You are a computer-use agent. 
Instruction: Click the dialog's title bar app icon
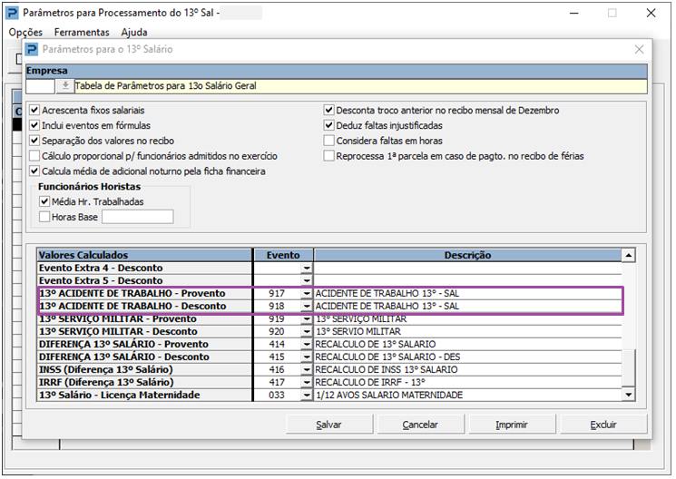pos(32,50)
